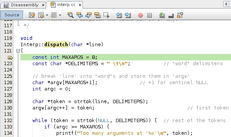Close the interp.cc tab
Viewport: 231px width, 137px height.
pos(80,5)
